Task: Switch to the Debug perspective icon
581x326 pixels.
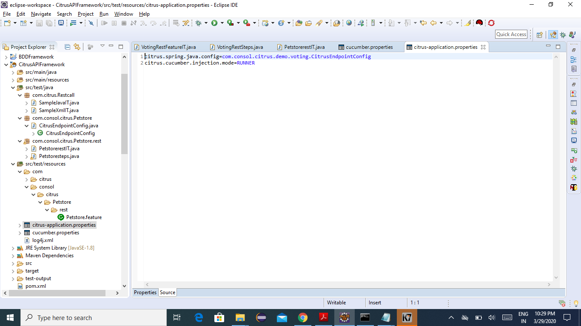Action: click(563, 35)
